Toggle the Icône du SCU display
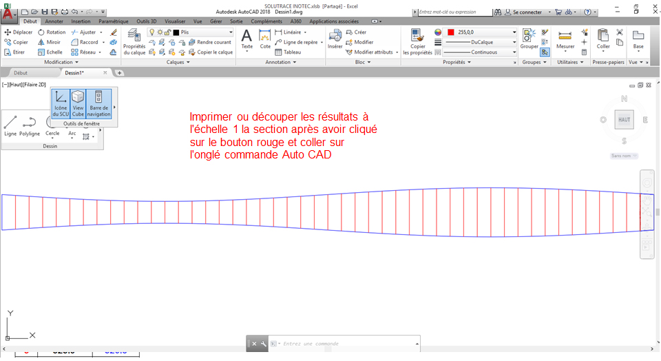The width and height of the screenshot is (661, 361). (61, 104)
